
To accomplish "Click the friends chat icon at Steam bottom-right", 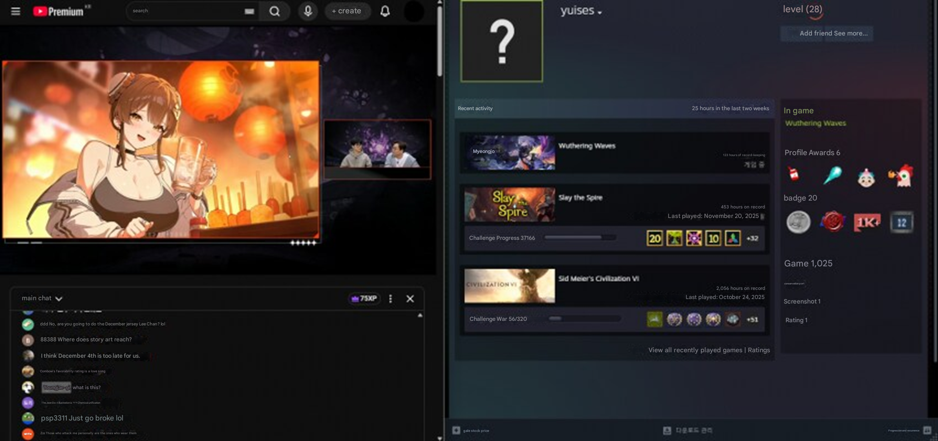I will [927, 430].
